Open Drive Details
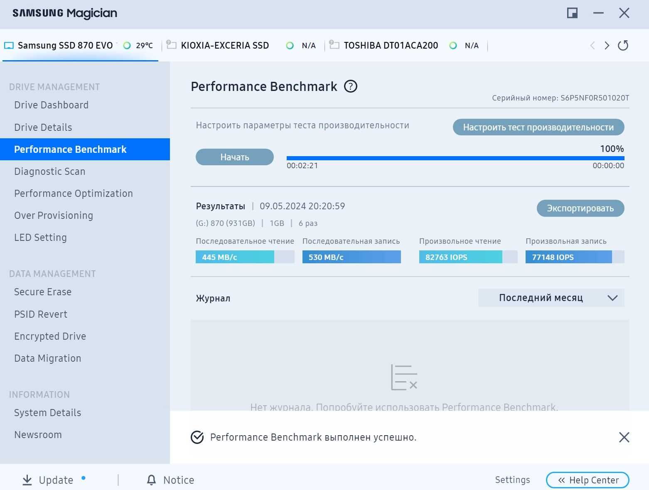The height and width of the screenshot is (490, 649). pyautogui.click(x=43, y=127)
